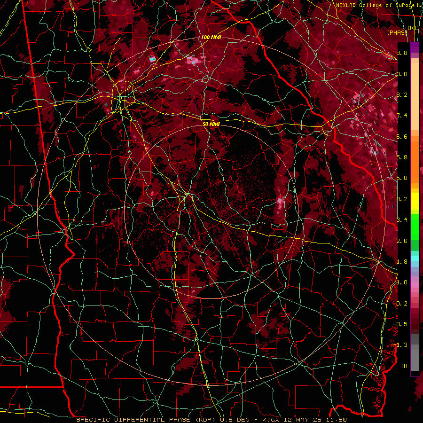The width and height of the screenshot is (423, 423).
Task: Click the 8.2 value on the color scale
Action: (x=402, y=94)
